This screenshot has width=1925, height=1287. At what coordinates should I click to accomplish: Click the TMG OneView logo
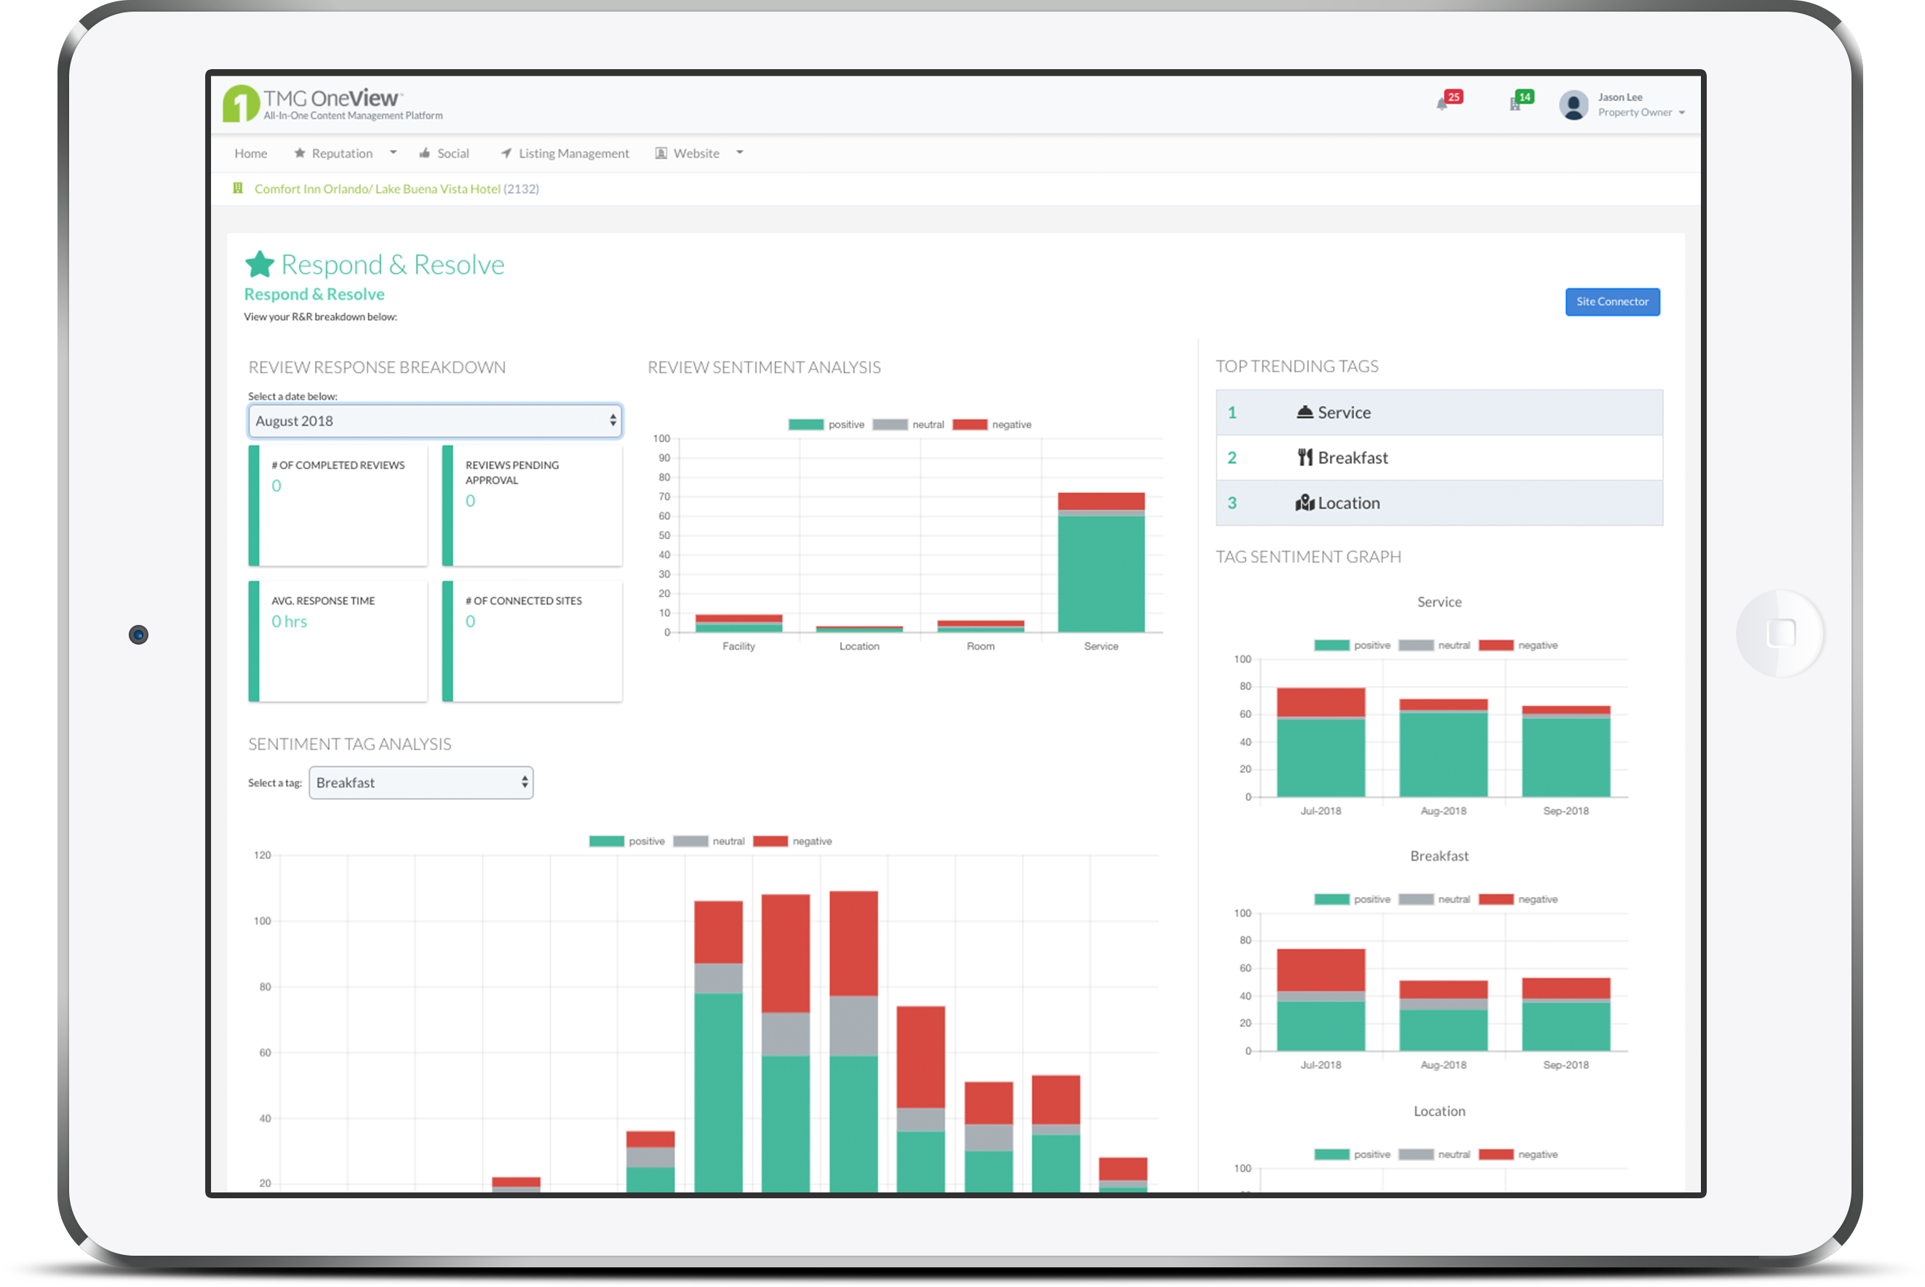click(x=332, y=104)
